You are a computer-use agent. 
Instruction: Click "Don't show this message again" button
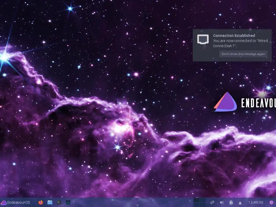pos(243,54)
